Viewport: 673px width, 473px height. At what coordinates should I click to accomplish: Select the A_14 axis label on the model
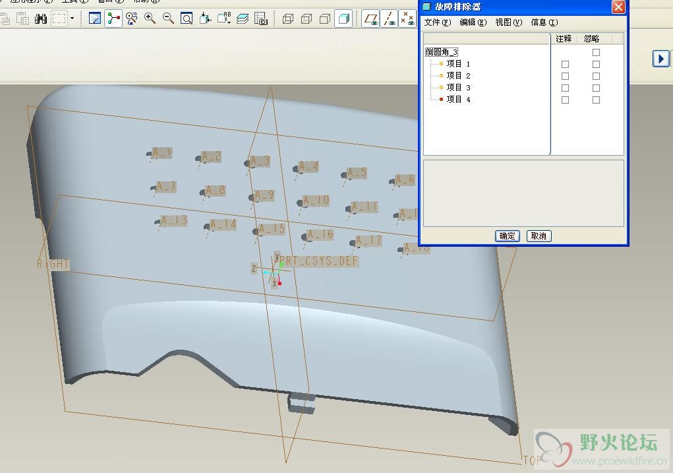[223, 224]
